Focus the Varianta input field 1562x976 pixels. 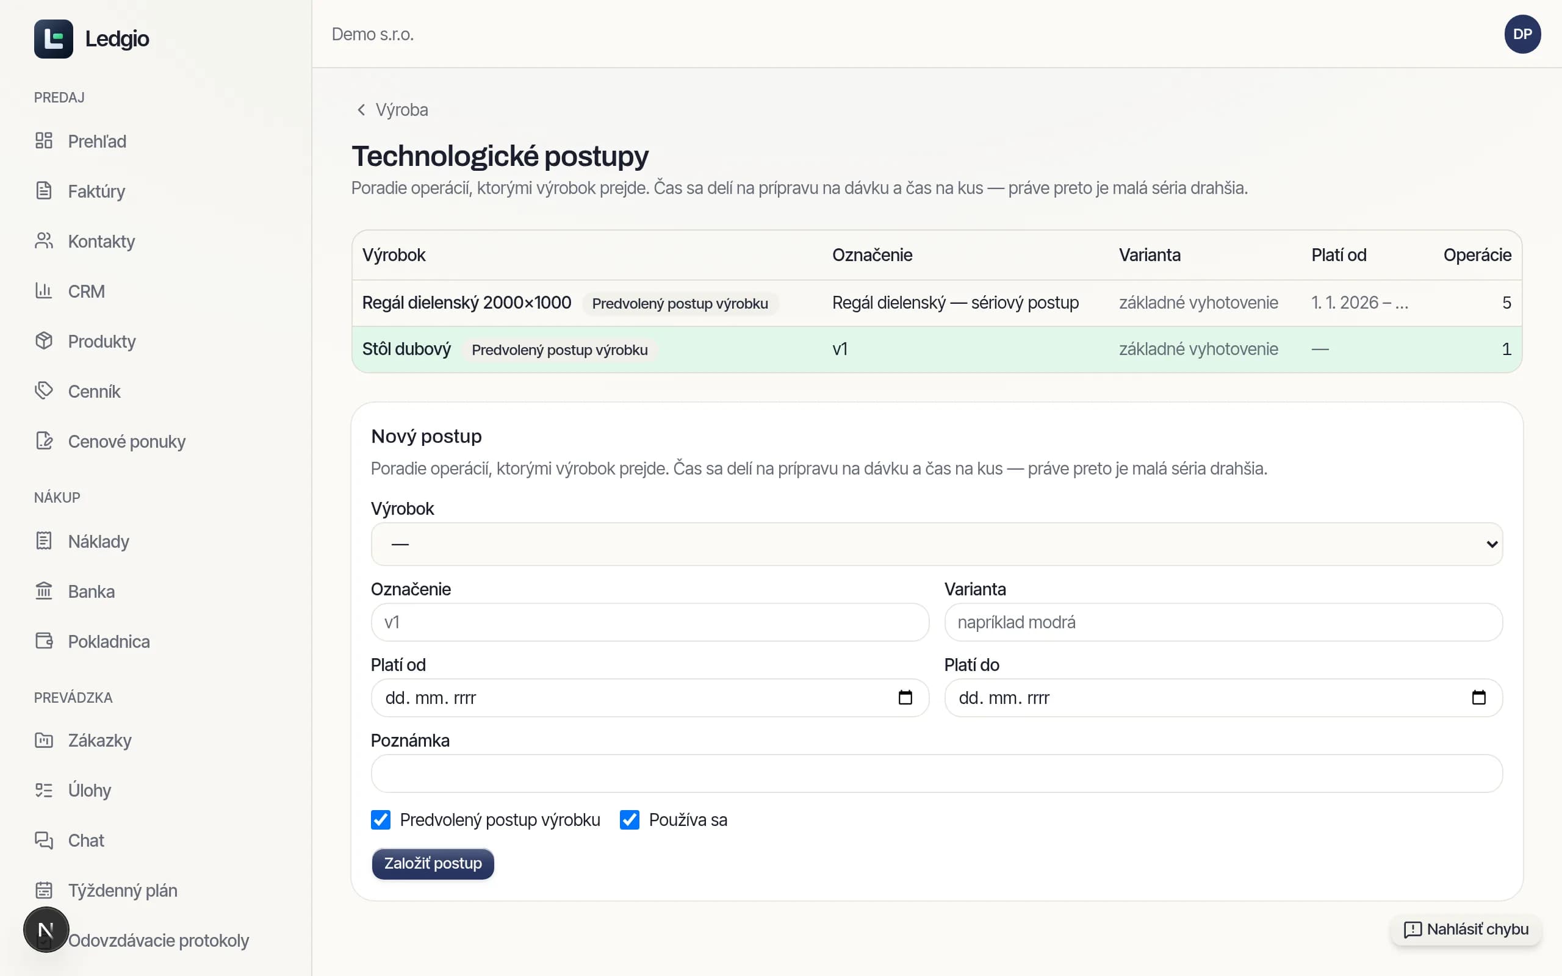[1223, 622]
